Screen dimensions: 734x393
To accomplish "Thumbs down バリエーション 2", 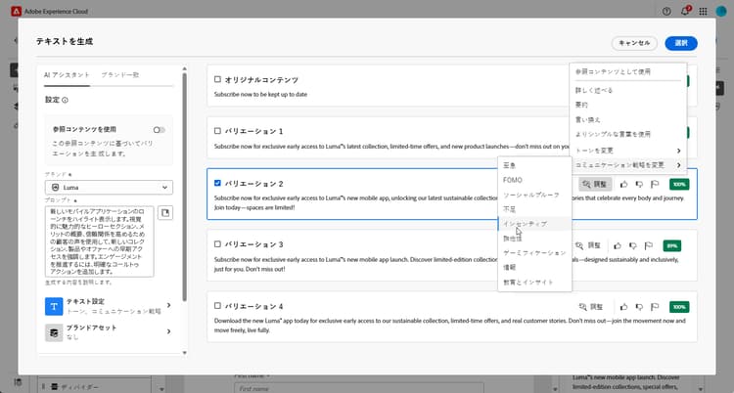I will (639, 185).
